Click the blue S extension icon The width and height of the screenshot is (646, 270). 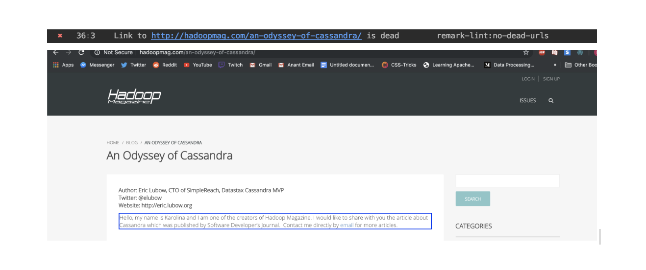point(568,52)
